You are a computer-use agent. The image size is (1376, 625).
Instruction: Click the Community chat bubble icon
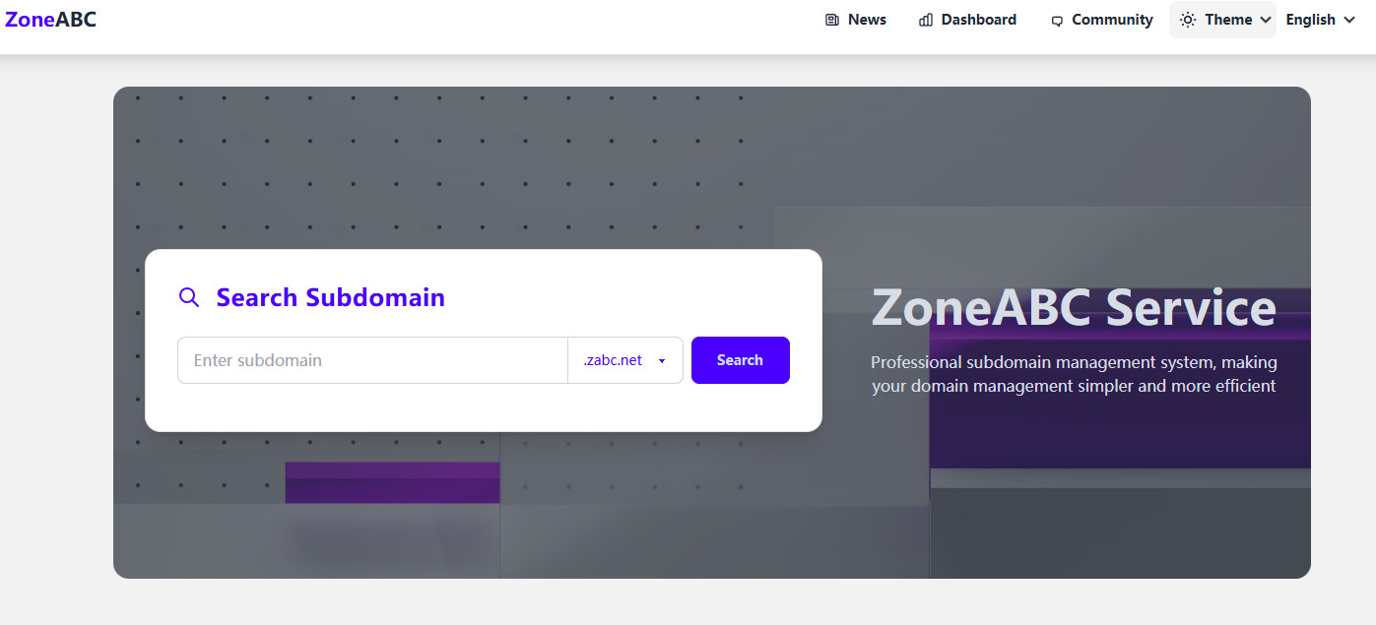pyautogui.click(x=1057, y=21)
